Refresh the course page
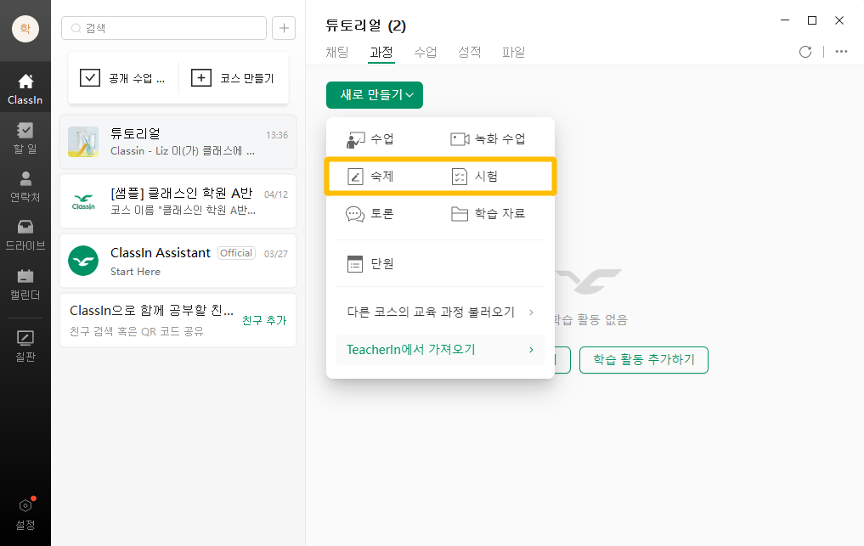This screenshot has width=864, height=546. (805, 52)
